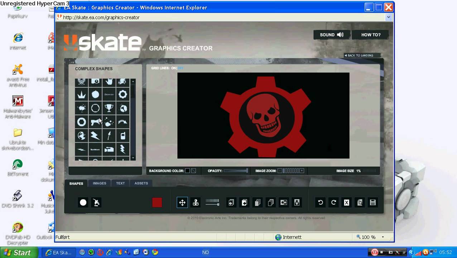The height and width of the screenshot is (258, 457).
Task: Select the paint splat shape
Action: click(x=82, y=108)
